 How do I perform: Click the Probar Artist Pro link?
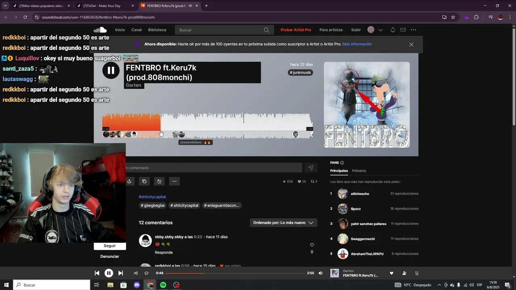296,30
